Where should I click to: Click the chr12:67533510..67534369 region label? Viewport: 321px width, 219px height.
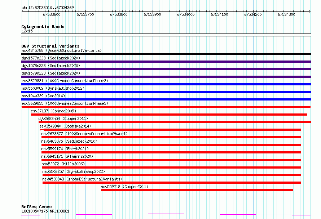(x=48, y=8)
